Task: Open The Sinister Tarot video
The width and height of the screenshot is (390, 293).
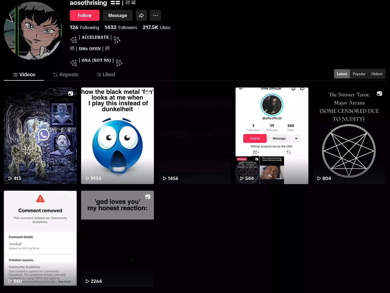Action: click(349, 136)
